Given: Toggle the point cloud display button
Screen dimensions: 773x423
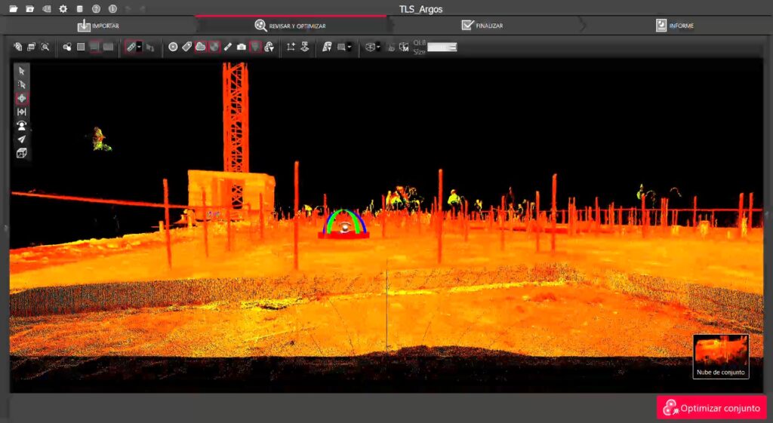Looking at the screenshot, I should [x=200, y=47].
